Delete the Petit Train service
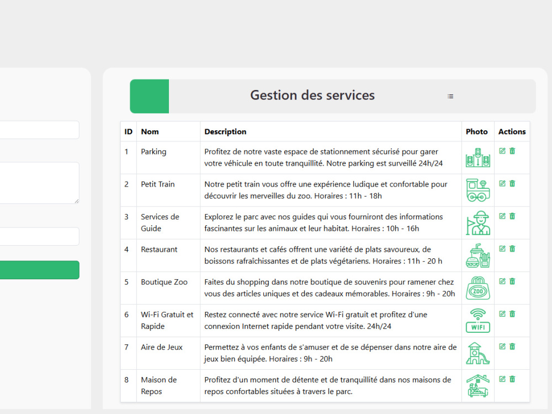552x414 pixels. pos(512,183)
